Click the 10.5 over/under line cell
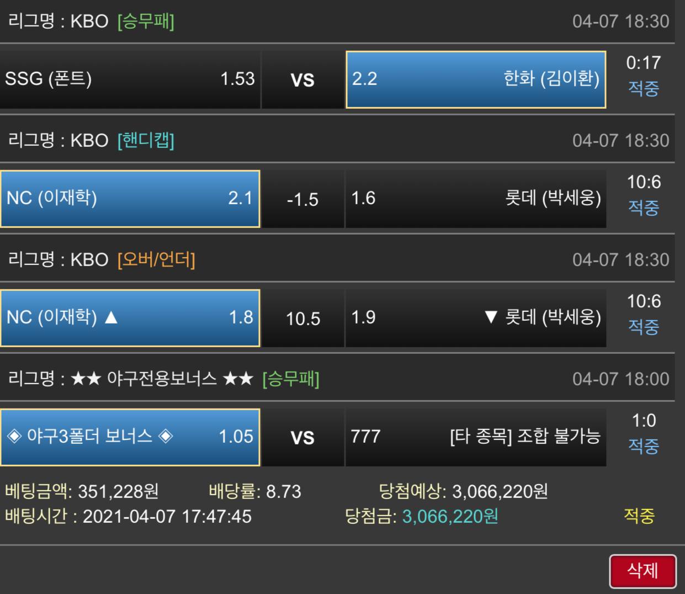Image resolution: width=685 pixels, height=594 pixels. pyautogui.click(x=302, y=318)
